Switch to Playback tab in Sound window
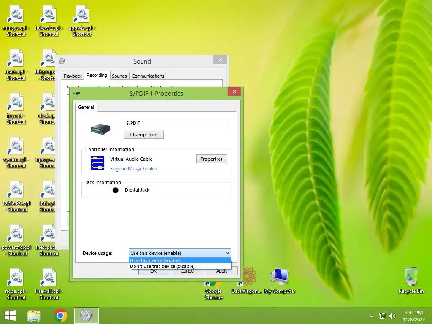 coord(73,76)
